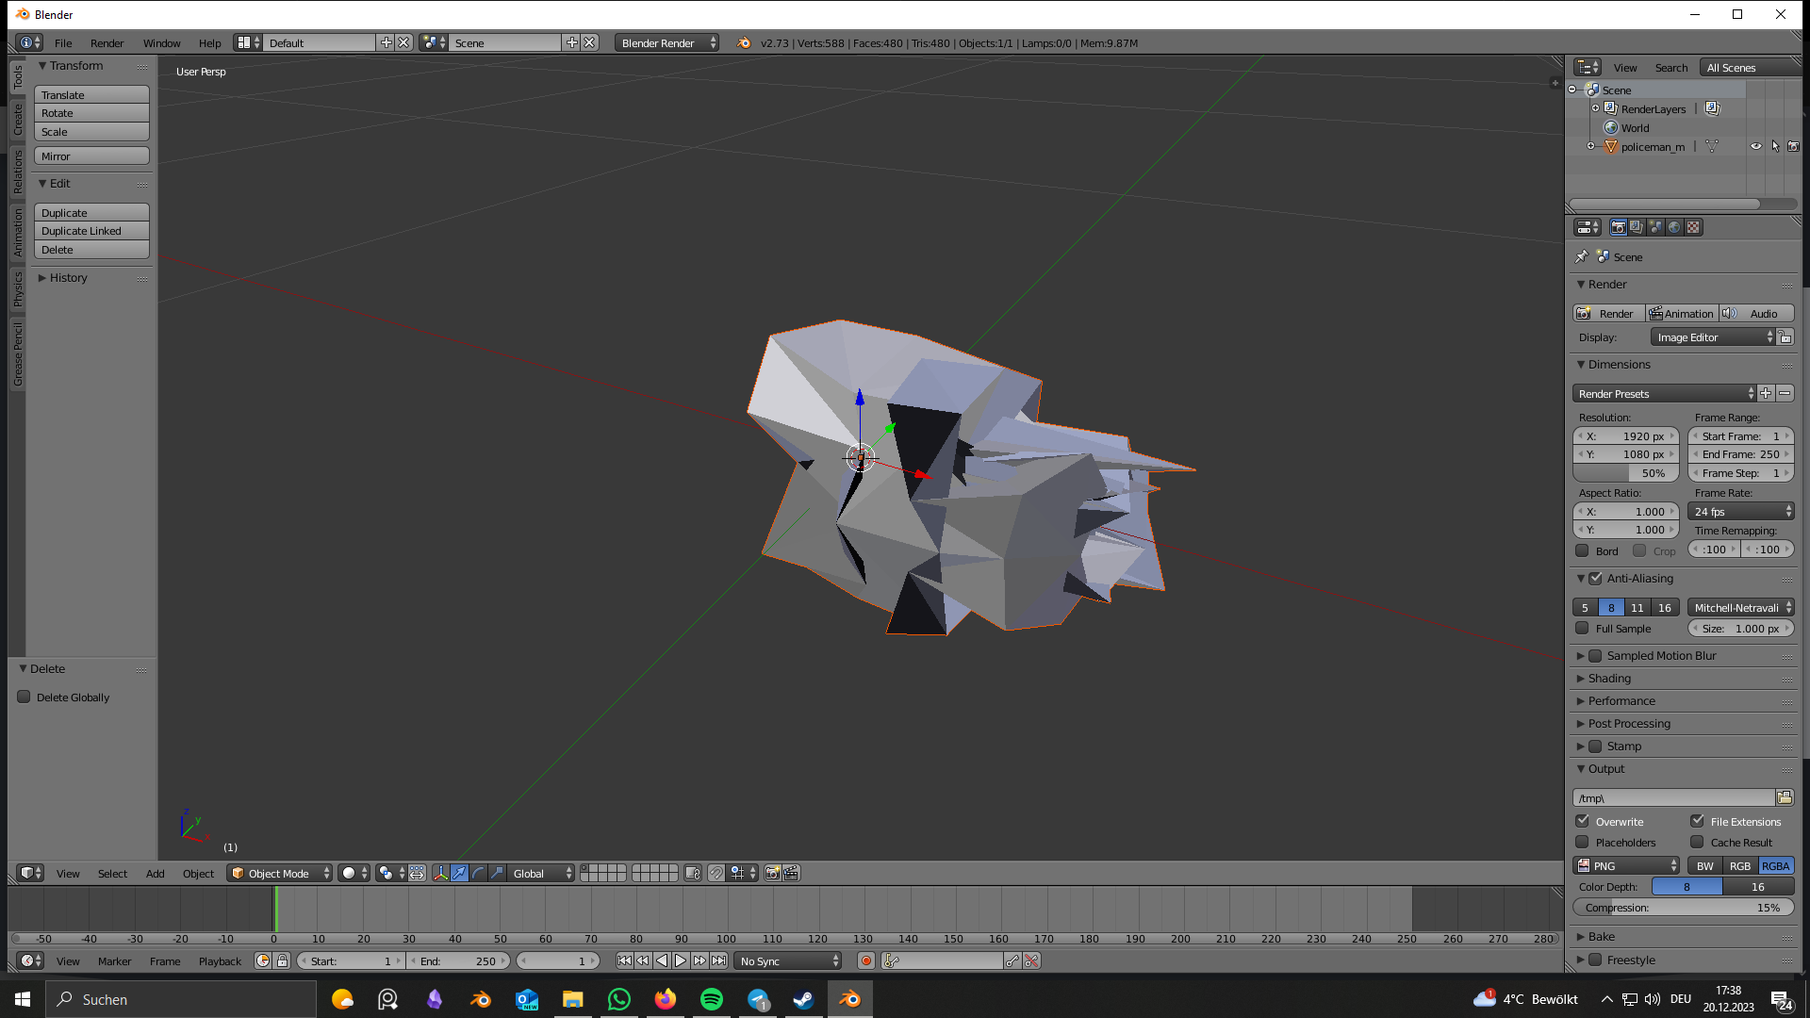Open Spotify from the Windows taskbar

(712, 999)
